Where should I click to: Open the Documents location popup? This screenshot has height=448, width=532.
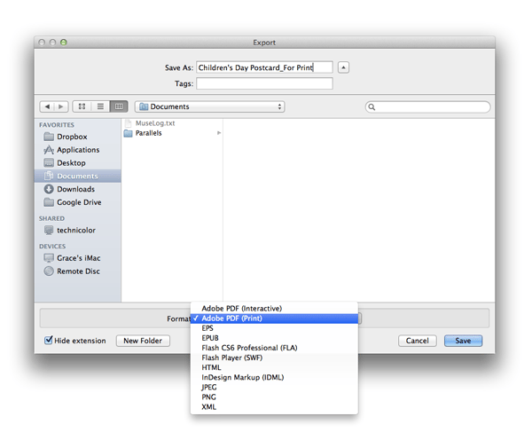click(209, 106)
